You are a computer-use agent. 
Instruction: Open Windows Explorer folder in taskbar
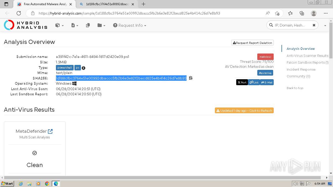[29, 184]
